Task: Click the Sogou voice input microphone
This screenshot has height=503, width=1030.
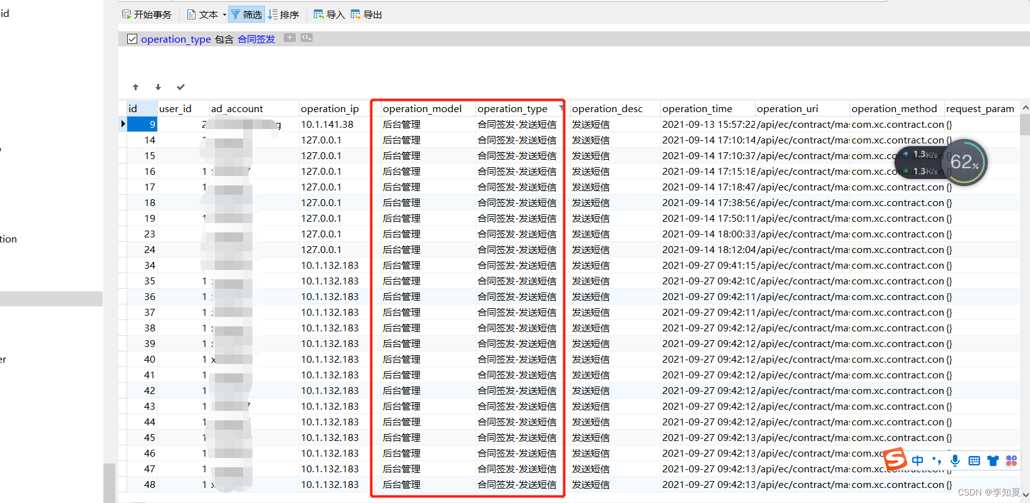Action: point(955,460)
